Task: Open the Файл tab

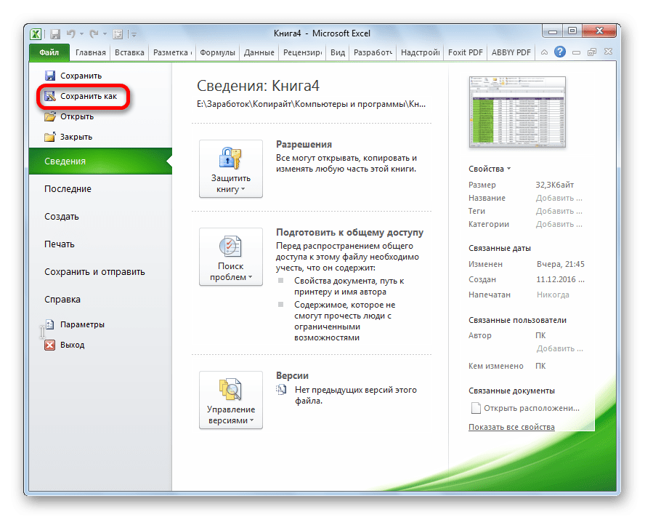Action: tap(49, 52)
